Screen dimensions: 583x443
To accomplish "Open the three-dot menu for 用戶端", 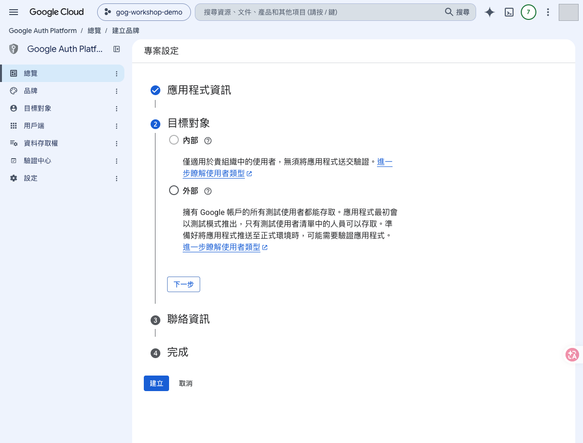I will 117,126.
